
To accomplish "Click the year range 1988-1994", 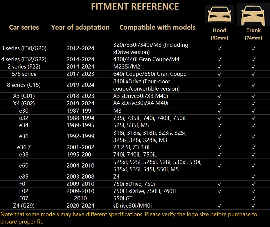I will point(80,118).
